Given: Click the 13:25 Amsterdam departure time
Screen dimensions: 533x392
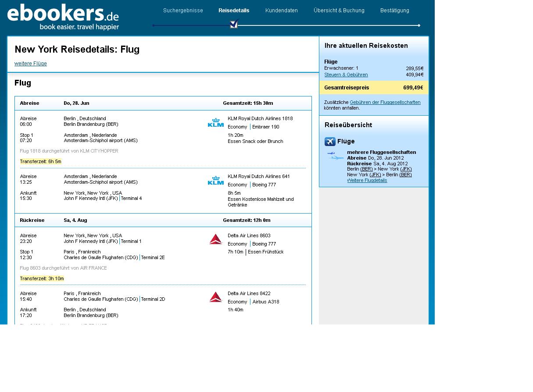Looking at the screenshot, I should tap(26, 182).
